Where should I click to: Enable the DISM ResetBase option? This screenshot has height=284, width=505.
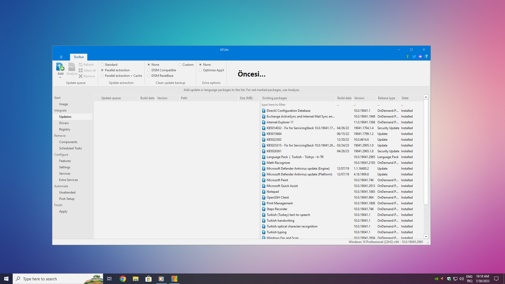[x=149, y=76]
